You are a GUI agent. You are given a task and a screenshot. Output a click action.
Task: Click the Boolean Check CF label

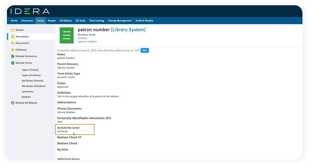[x=69, y=137]
